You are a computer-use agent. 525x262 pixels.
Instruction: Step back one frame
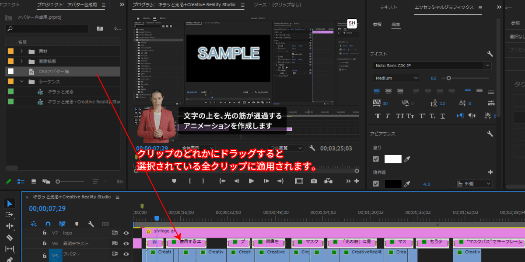[237, 181]
